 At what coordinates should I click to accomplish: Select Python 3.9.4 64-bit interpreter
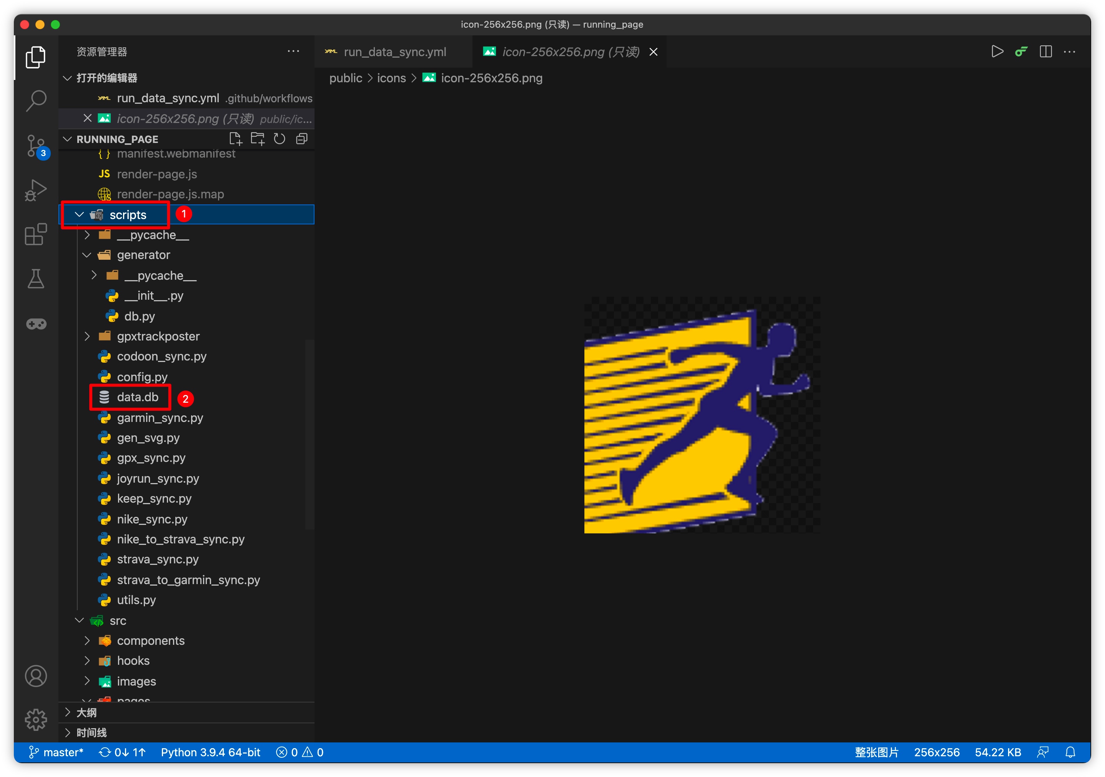210,752
